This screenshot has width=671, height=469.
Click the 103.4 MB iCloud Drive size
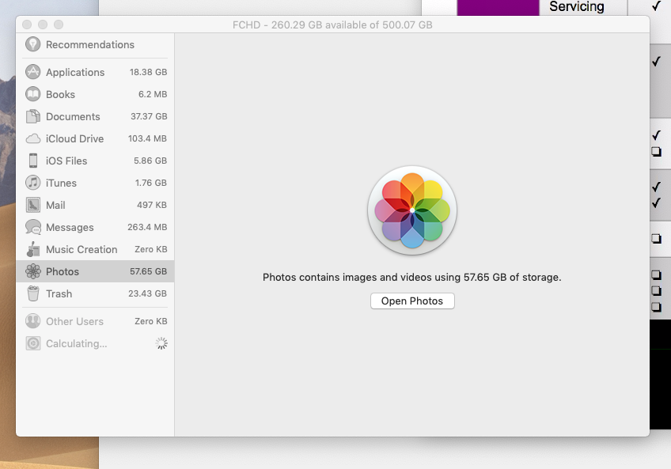[148, 138]
